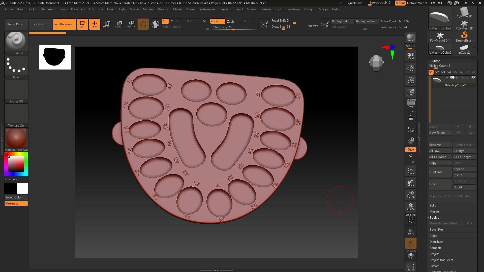484x272 pixels.
Task: Select the MatCap Red Wax material thumbnail
Action: click(16, 138)
